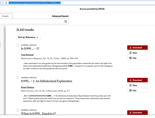This screenshot has height=118, width=155.
Task: Tick checkbox for "Is 0.999 ... = 1?"
Action: point(18,45)
